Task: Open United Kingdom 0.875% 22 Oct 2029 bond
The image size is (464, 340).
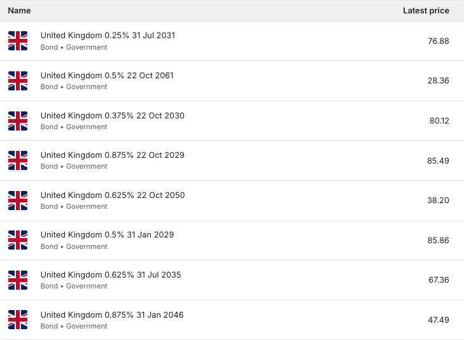Action: (x=113, y=155)
